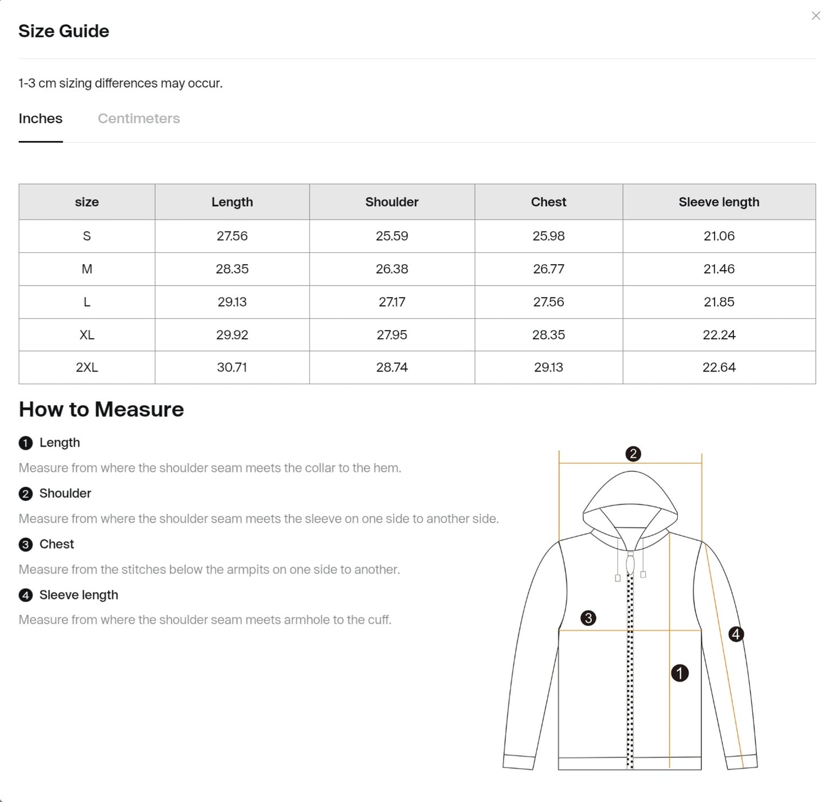Click the Sleeve length column header
828x802 pixels.
(x=719, y=202)
